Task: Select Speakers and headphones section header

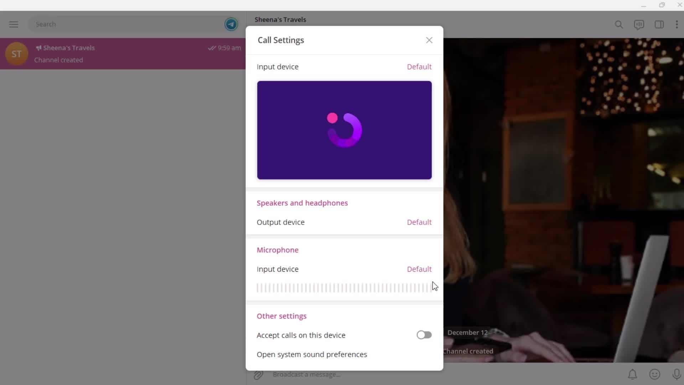Action: click(x=302, y=202)
